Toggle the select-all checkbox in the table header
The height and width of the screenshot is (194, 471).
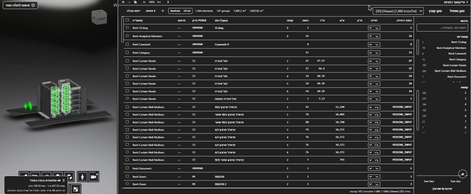click(127, 20)
